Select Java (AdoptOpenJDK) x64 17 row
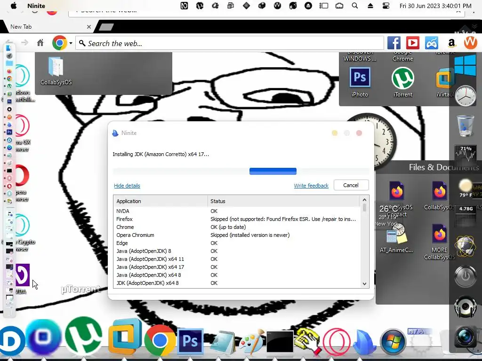Image resolution: width=482 pixels, height=361 pixels. pyautogui.click(x=236, y=267)
